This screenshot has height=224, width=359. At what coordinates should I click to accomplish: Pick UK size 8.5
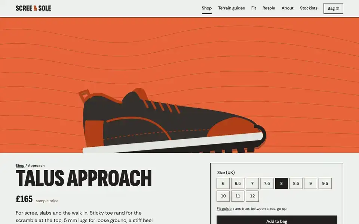click(296, 183)
